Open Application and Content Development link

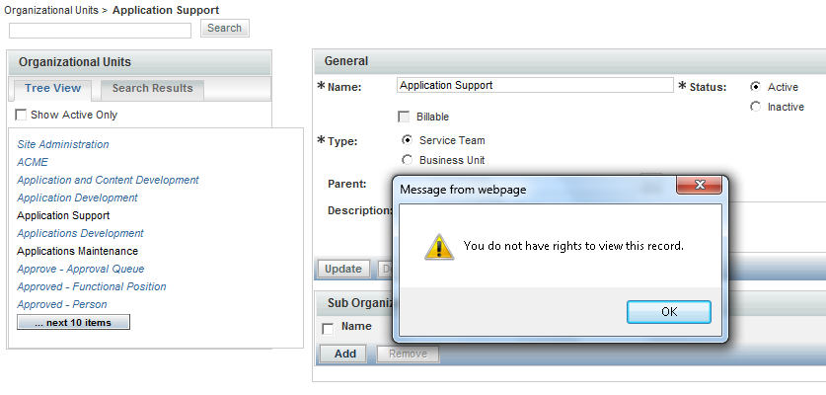pos(108,180)
